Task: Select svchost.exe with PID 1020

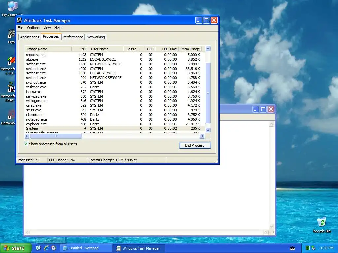Action: click(x=115, y=69)
